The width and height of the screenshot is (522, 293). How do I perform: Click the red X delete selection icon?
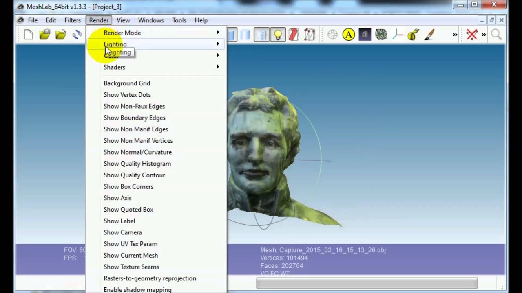472,35
